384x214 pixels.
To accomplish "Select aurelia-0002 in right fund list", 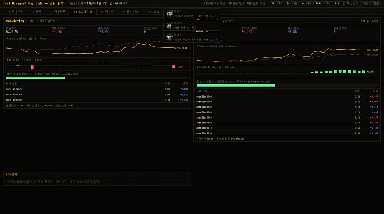I will tap(287, 123).
